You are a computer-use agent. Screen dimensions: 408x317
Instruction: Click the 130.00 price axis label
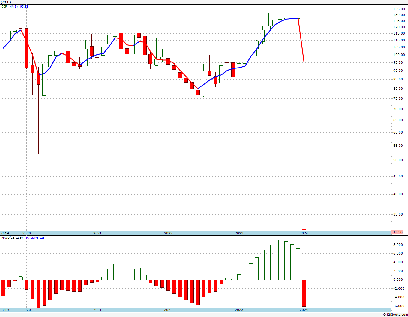[399, 15]
